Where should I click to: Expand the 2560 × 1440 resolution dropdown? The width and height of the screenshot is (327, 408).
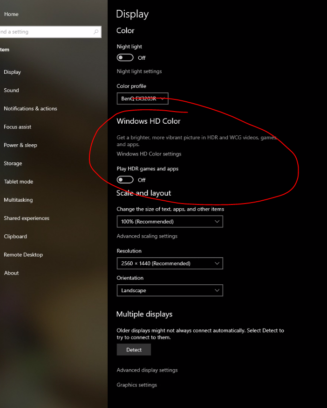(170, 263)
